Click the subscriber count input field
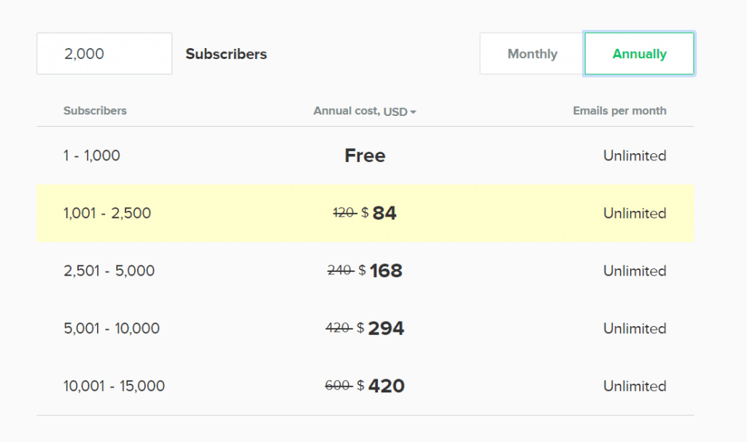The width and height of the screenshot is (747, 442). [104, 53]
